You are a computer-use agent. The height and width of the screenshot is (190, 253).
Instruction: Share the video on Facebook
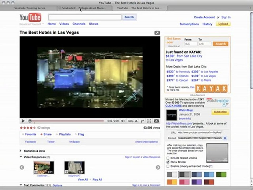point(31,142)
